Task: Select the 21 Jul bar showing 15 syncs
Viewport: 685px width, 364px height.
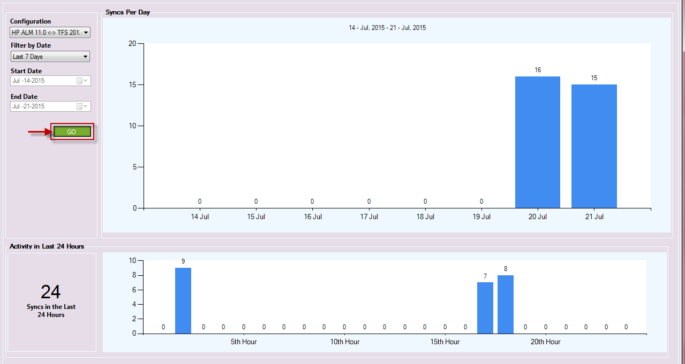Action: tap(594, 146)
